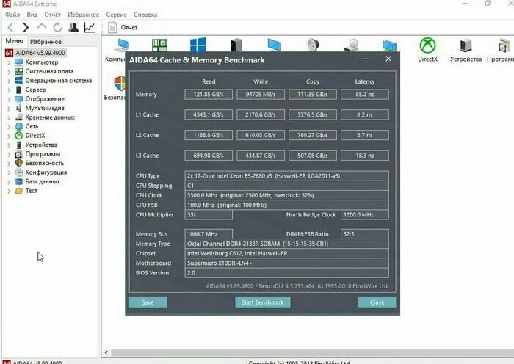Expand the Устройства tree node arrow
This screenshot has height=364, width=514.
point(9,145)
